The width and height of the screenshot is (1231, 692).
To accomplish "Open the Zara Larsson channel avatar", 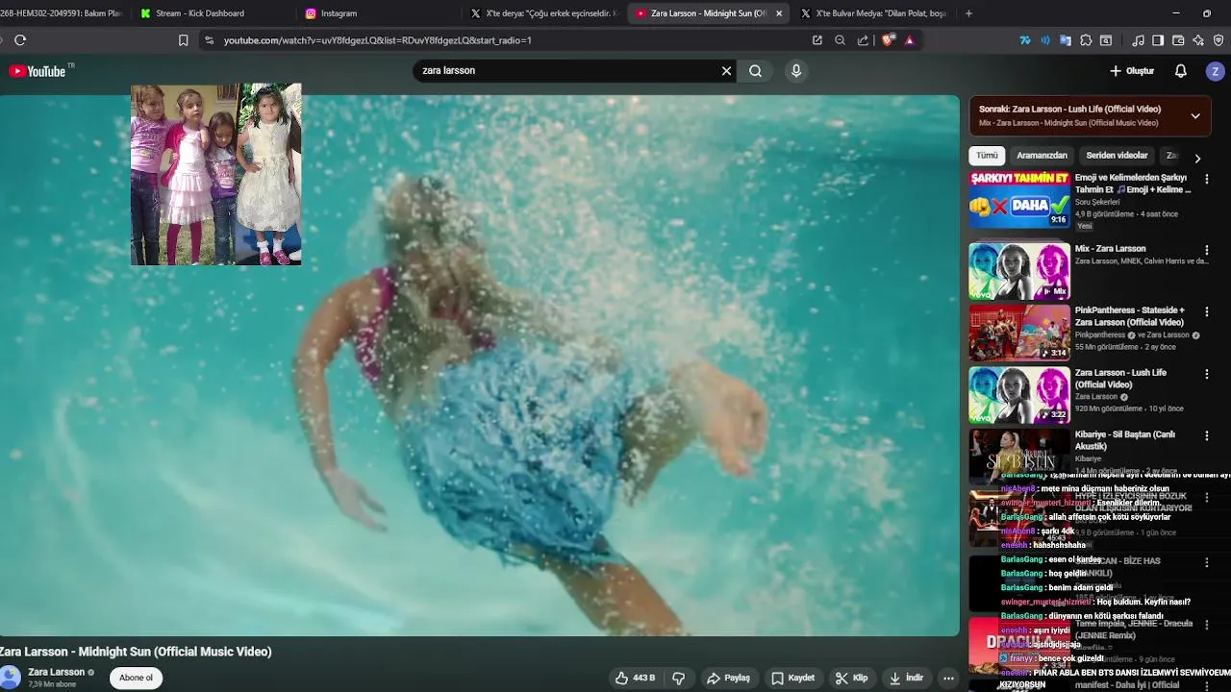I will (10, 678).
